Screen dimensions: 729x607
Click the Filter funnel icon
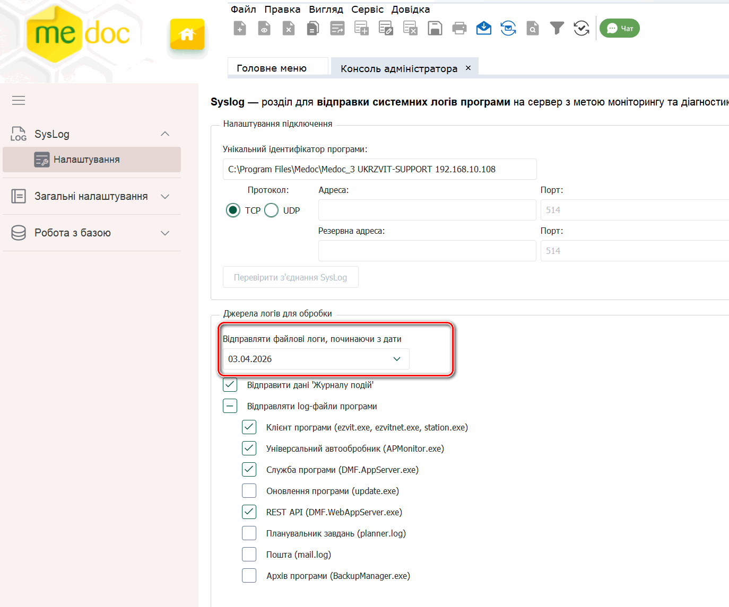coord(557,28)
